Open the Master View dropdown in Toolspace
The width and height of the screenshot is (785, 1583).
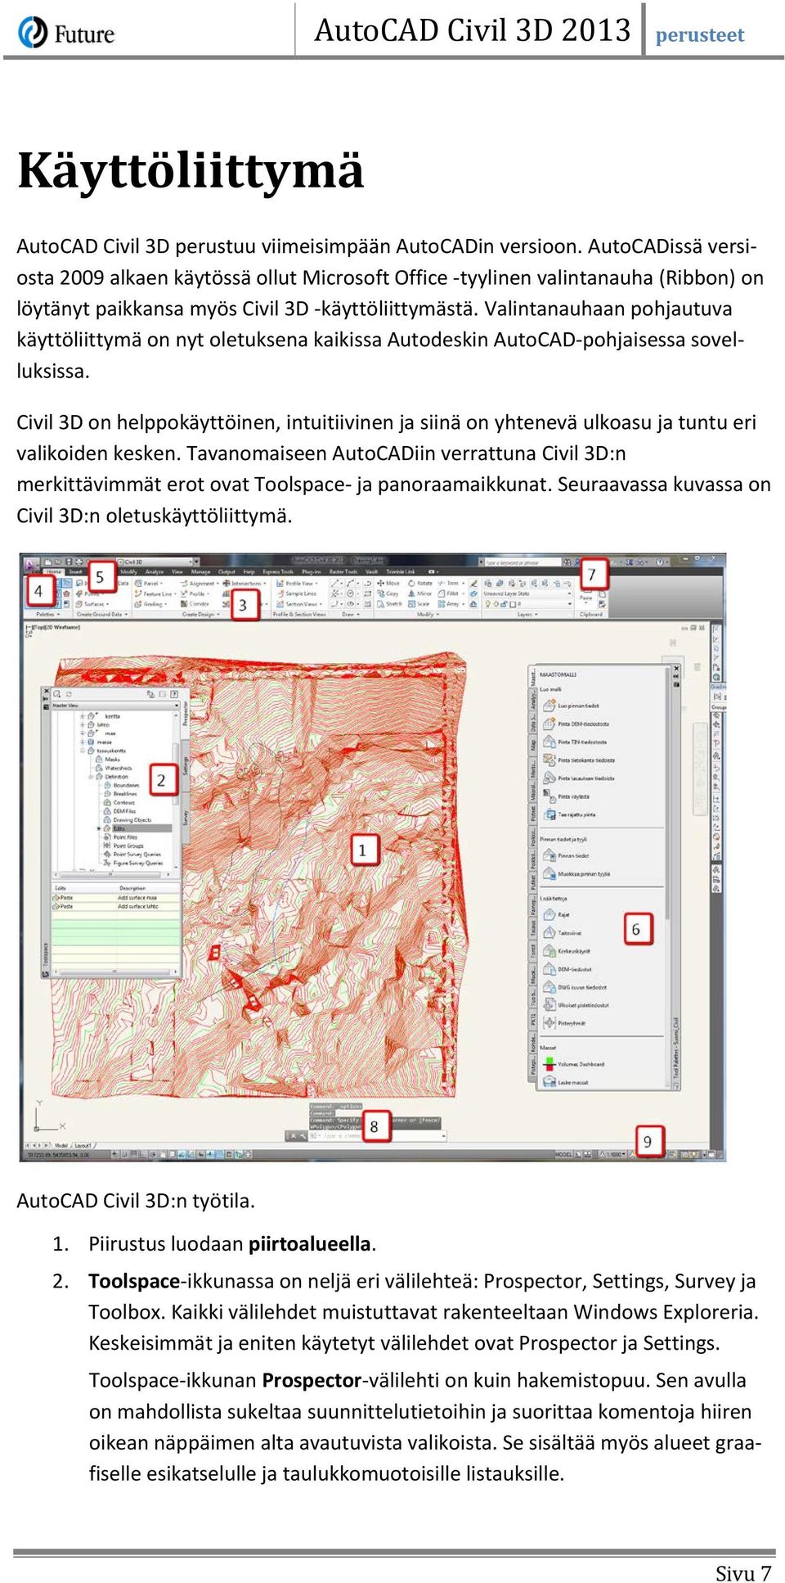tap(115, 706)
